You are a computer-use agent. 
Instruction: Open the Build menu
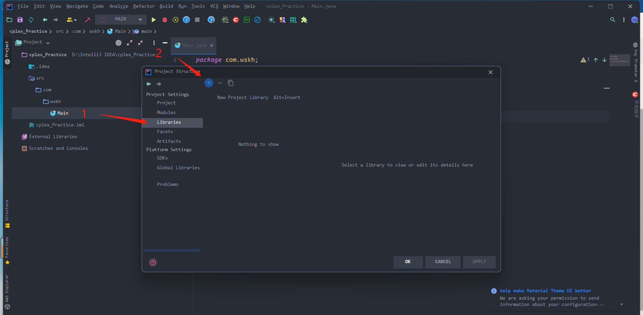click(x=166, y=6)
